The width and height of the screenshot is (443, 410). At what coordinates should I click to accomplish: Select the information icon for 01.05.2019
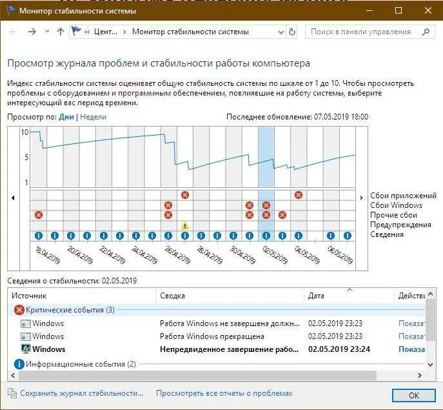pos(249,236)
